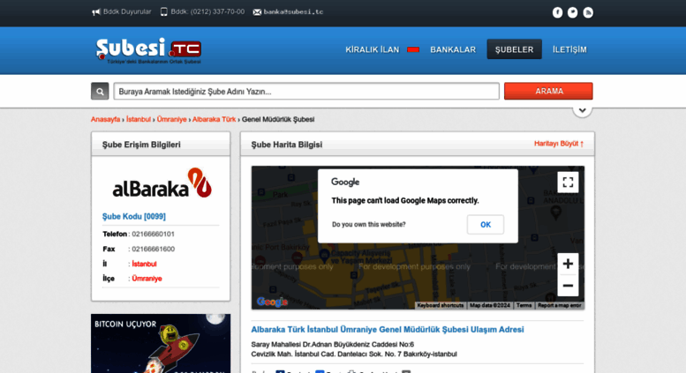The image size is (686, 373).
Task: Click the Ulaşım Adresi heading link
Action: coord(388,329)
